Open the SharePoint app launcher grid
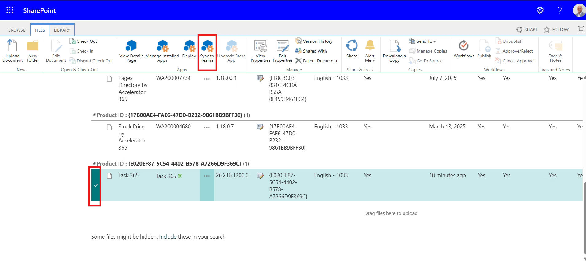The width and height of the screenshot is (586, 261). coord(10,10)
